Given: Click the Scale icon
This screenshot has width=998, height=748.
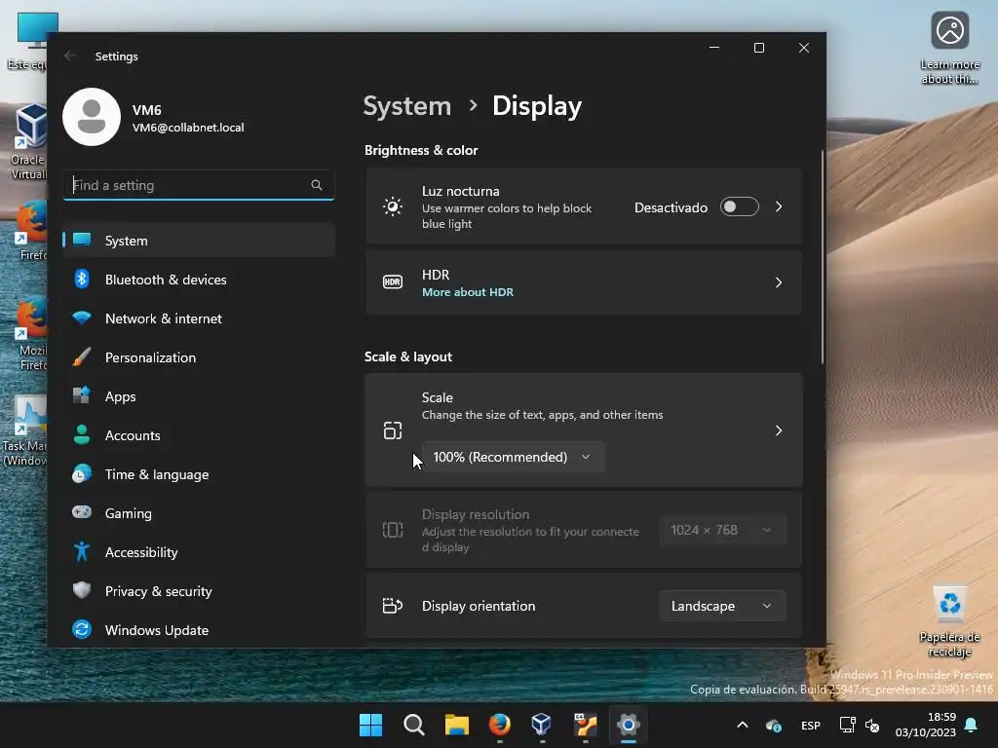Looking at the screenshot, I should click(x=393, y=430).
